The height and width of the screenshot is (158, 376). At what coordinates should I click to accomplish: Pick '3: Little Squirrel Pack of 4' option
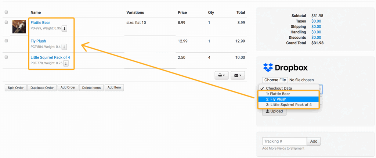tap(288, 105)
